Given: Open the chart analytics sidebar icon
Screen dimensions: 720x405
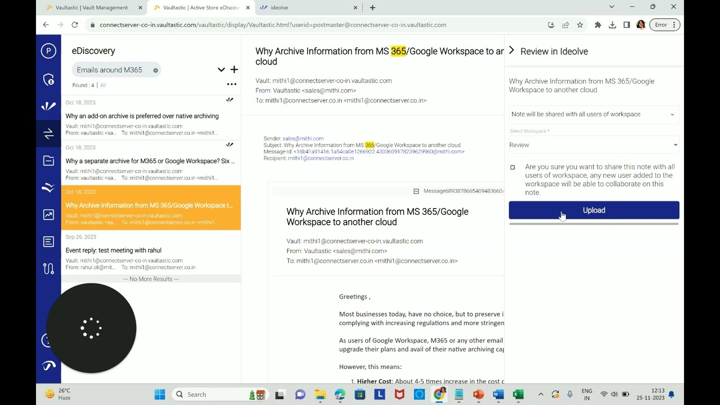Looking at the screenshot, I should click(48, 214).
